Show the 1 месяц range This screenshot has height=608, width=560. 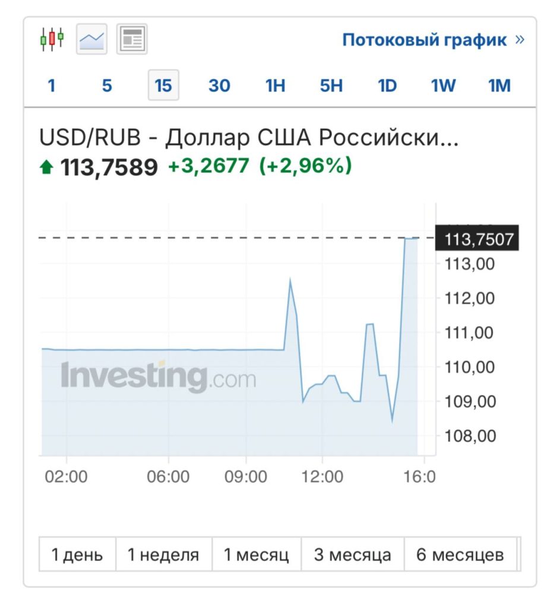click(x=256, y=555)
